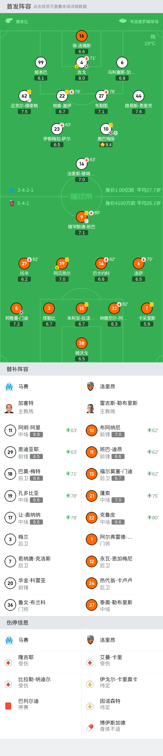Click the 5-4-1 Lorient formation label
This screenshot has height=756, width=163.
click(x=23, y=203)
